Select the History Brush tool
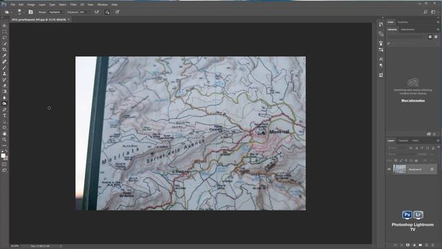Viewport: 442px width, 249px height. coord(4,80)
